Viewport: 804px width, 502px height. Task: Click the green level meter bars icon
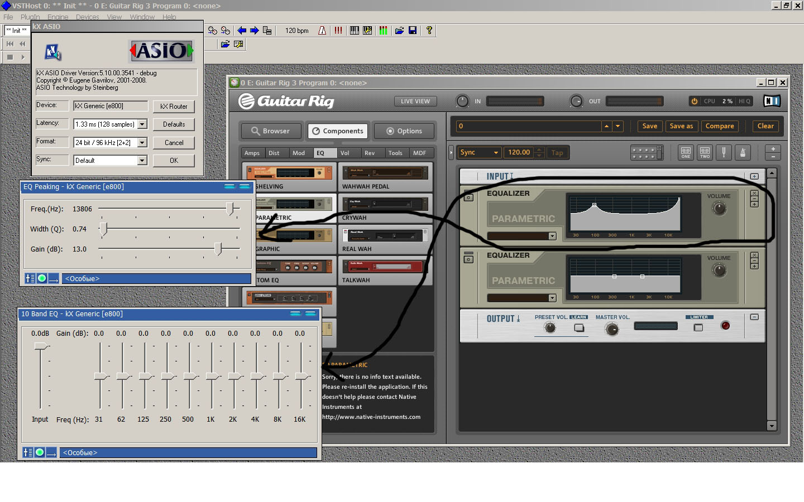coord(383,31)
